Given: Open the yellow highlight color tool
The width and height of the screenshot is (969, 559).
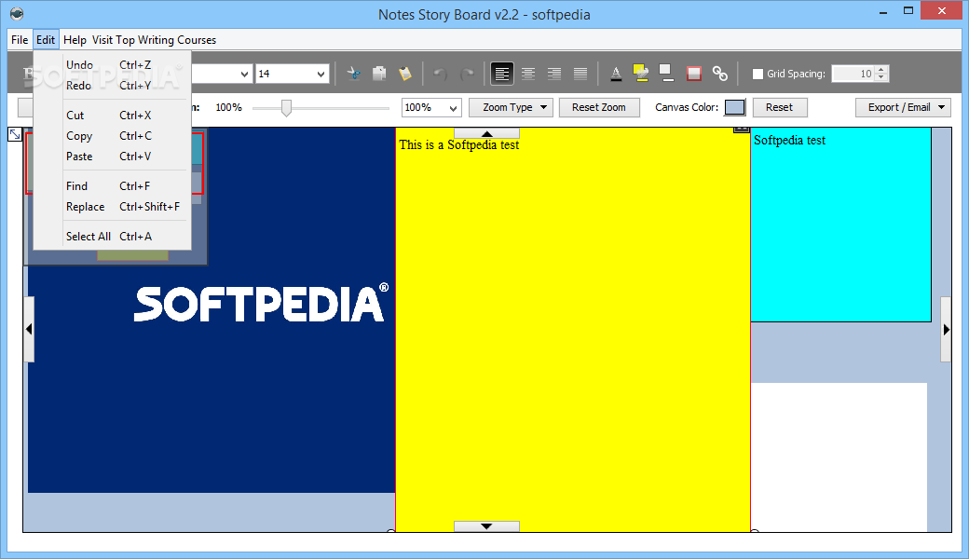Looking at the screenshot, I should 641,74.
